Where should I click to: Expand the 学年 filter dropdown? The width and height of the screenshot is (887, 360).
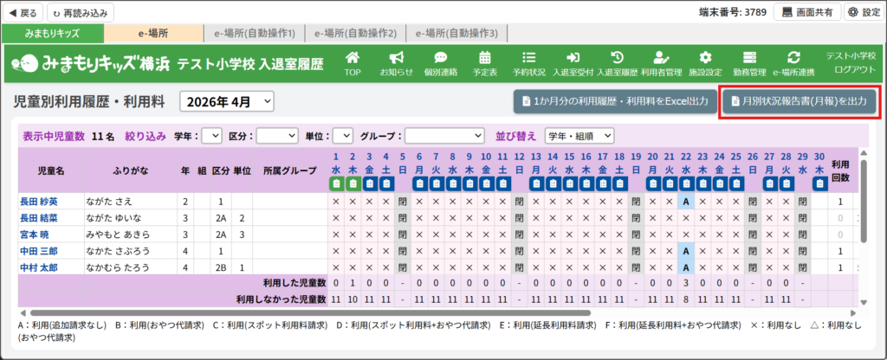point(211,136)
